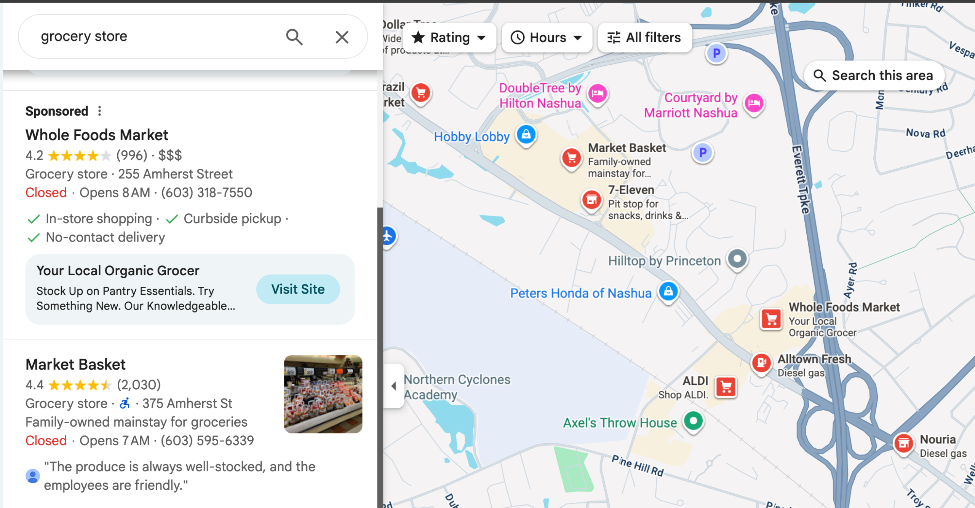The image size is (975, 508).
Task: Select DoubleTree by Hilton hotel pin
Action: [x=598, y=94]
